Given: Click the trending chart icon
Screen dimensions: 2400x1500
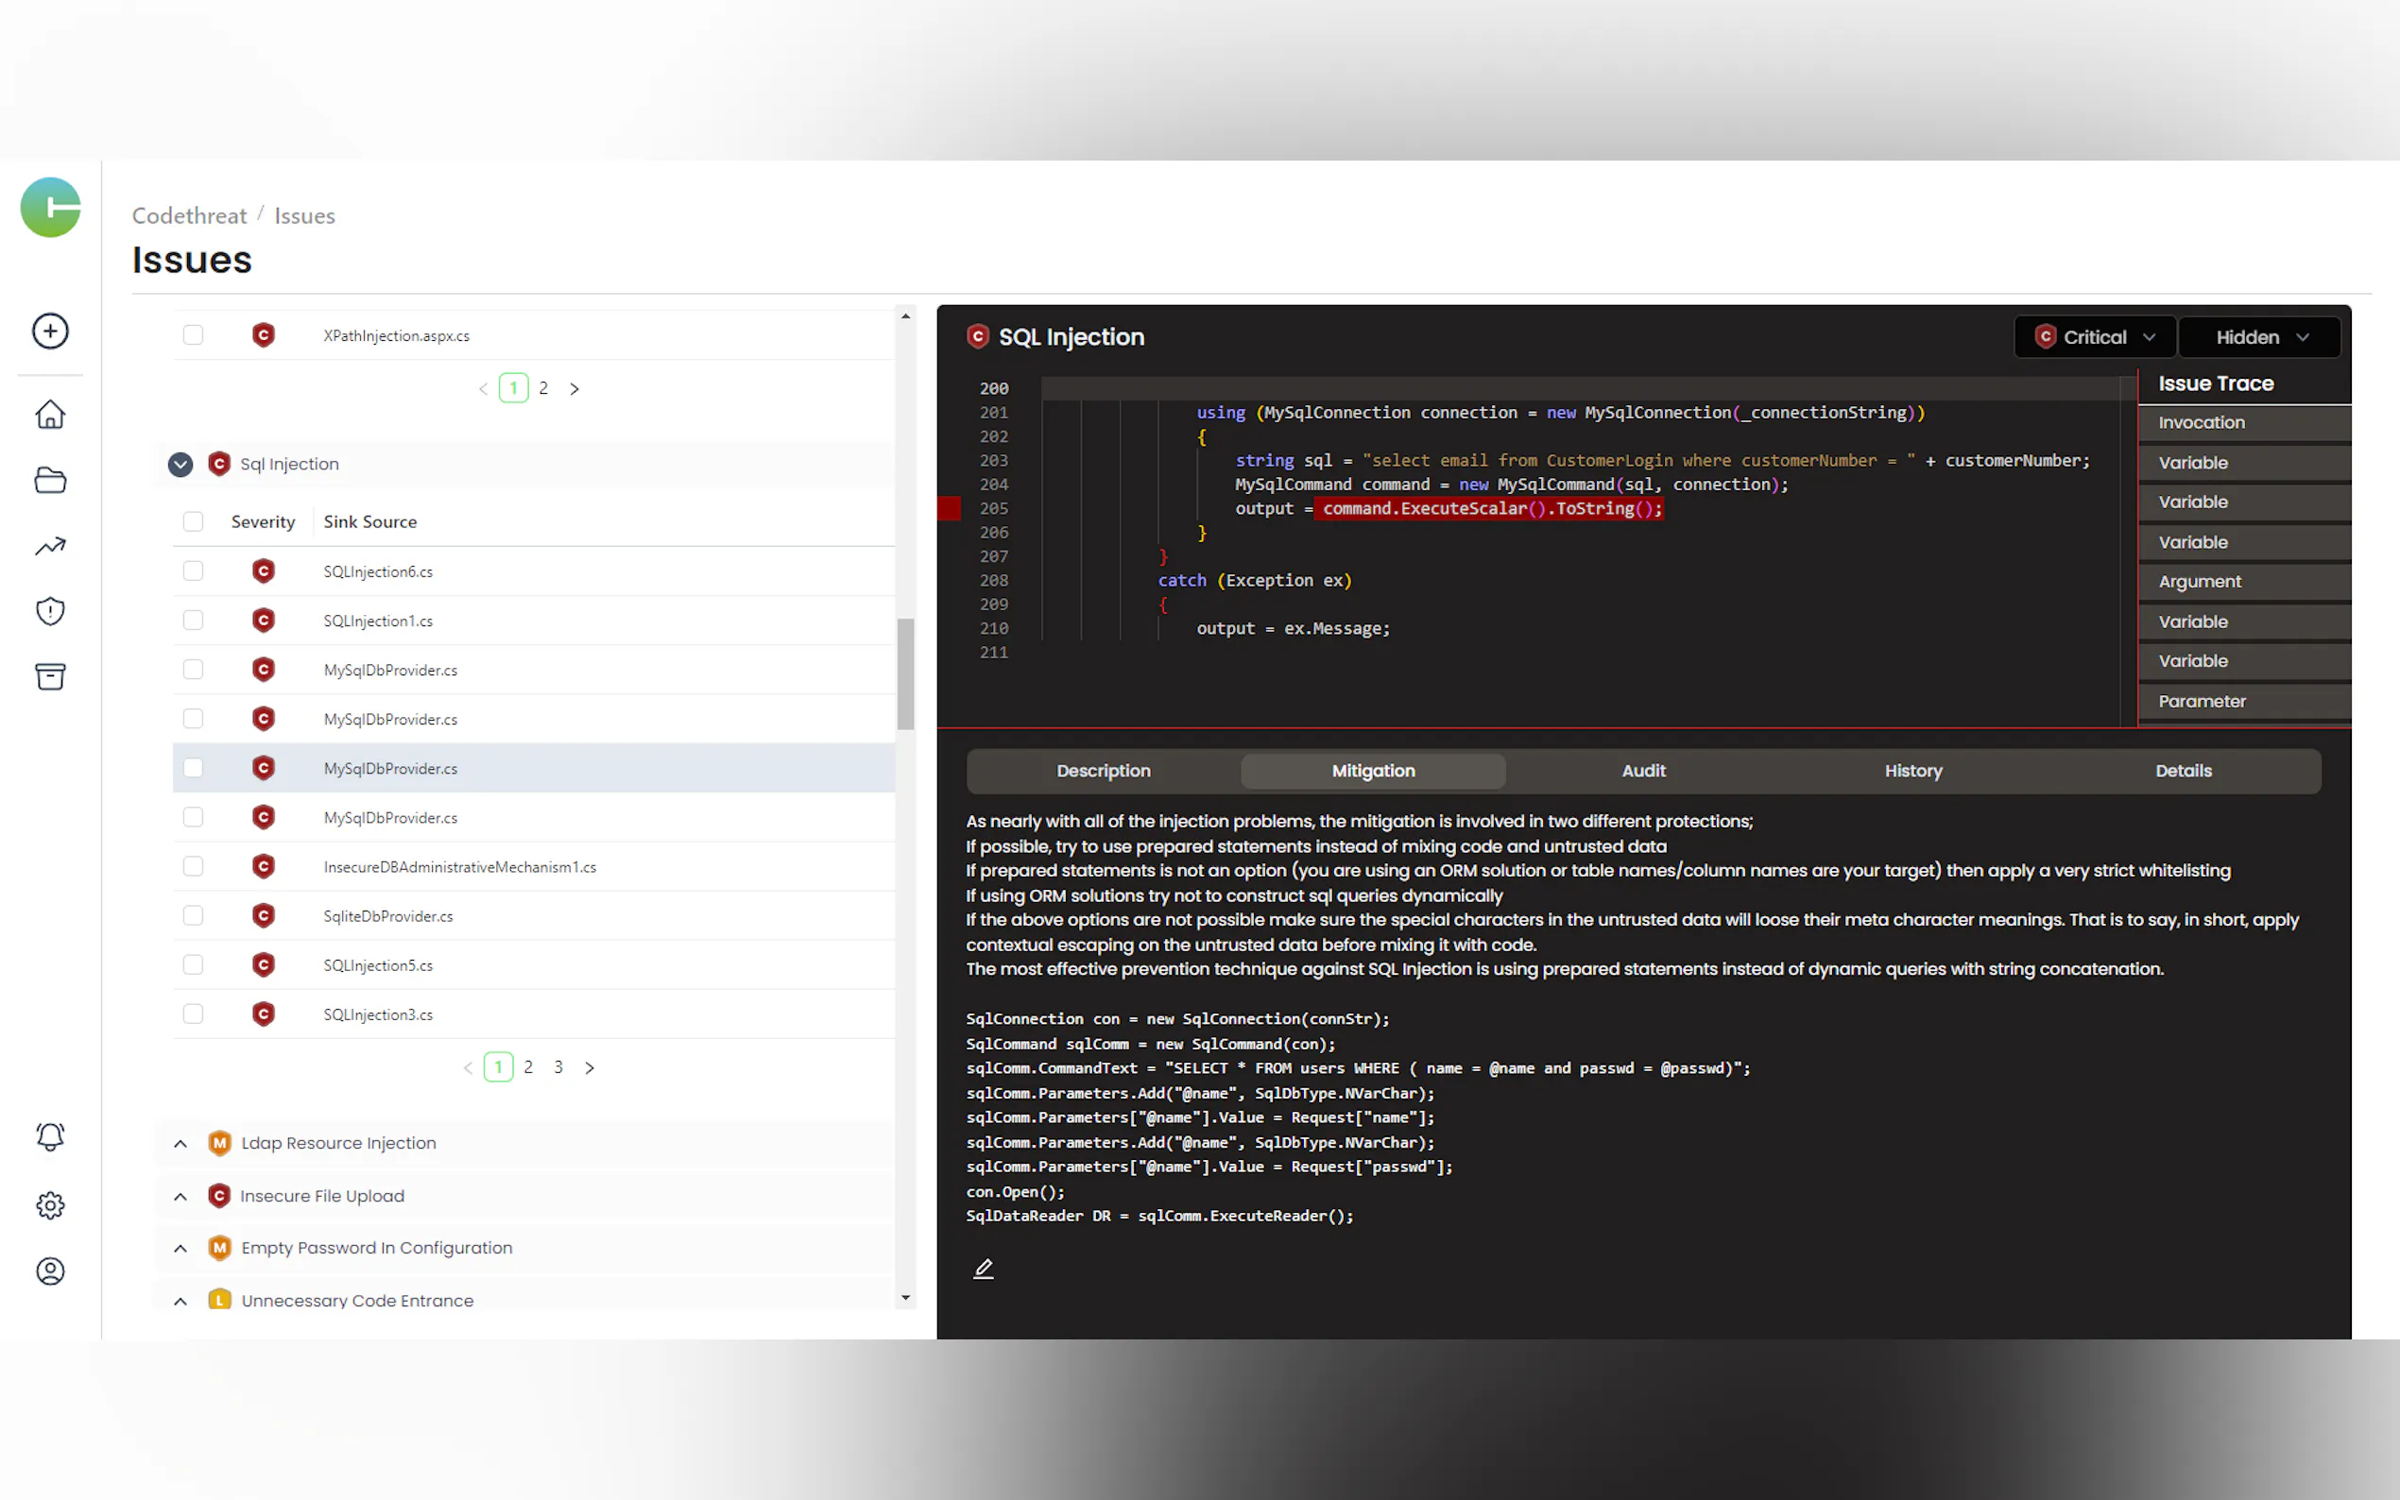Looking at the screenshot, I should [51, 547].
